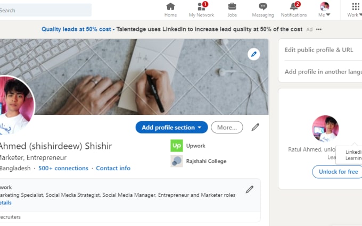Open ad options three-dot menu
362x226 pixels.
319,29
